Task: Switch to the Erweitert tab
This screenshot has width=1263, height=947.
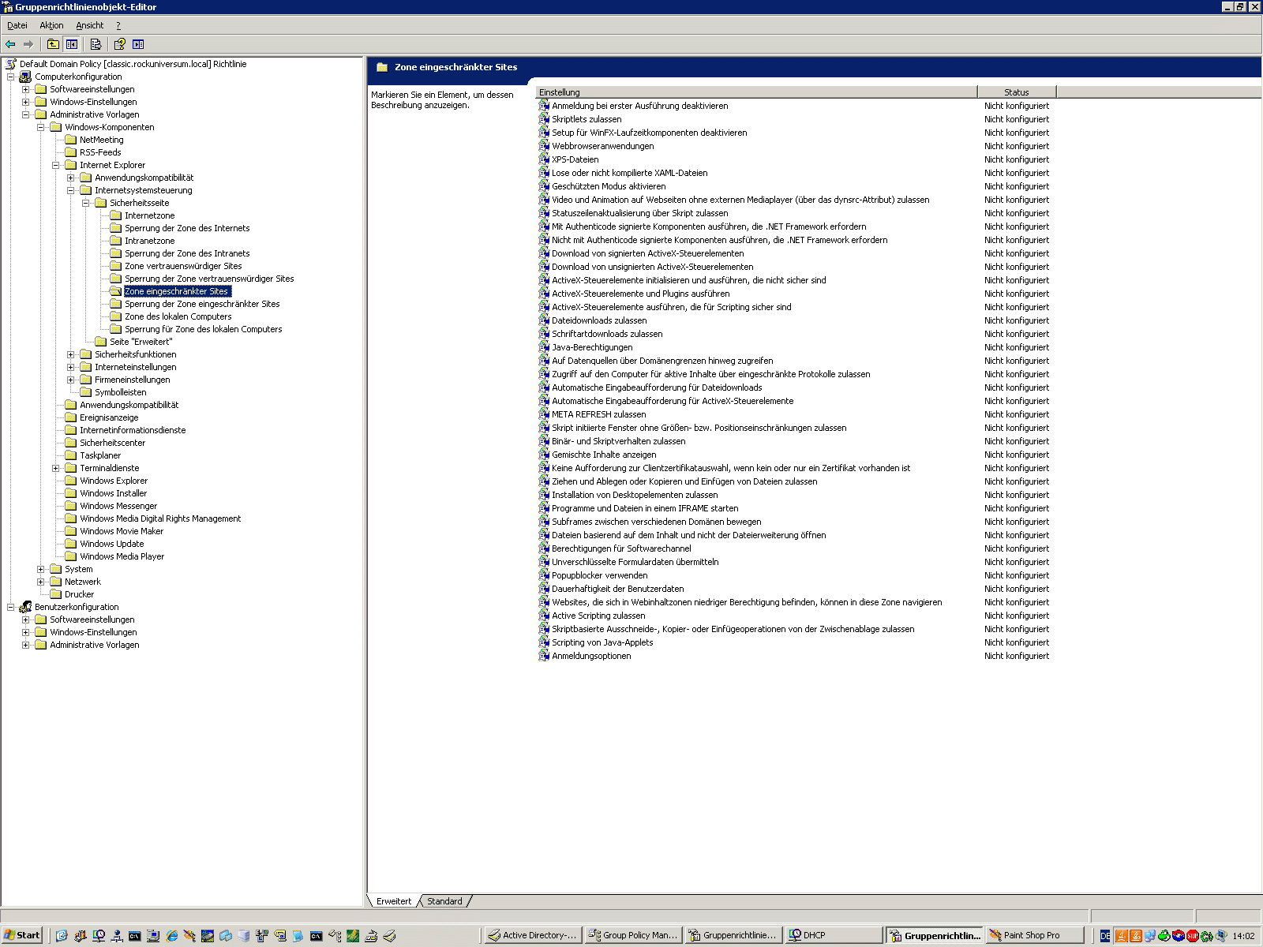Action: coord(394,901)
